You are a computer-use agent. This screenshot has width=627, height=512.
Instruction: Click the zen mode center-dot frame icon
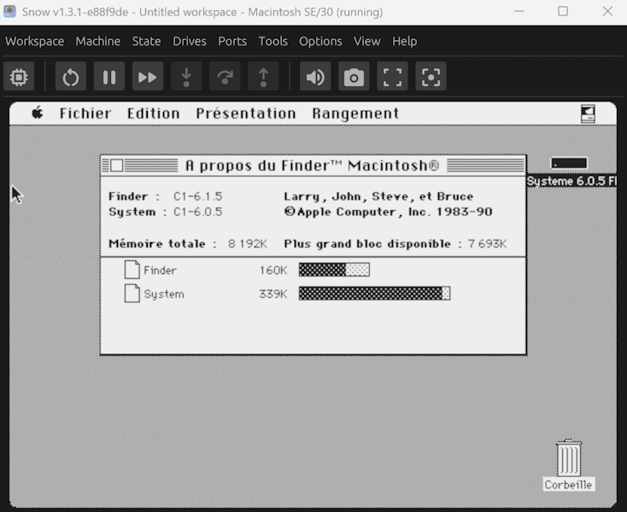(x=431, y=76)
